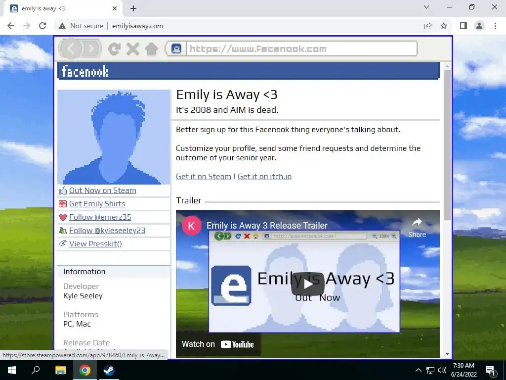This screenshot has height=380, width=506.
Task: Click the 'PC, Mac' platforms text
Action: click(x=77, y=324)
